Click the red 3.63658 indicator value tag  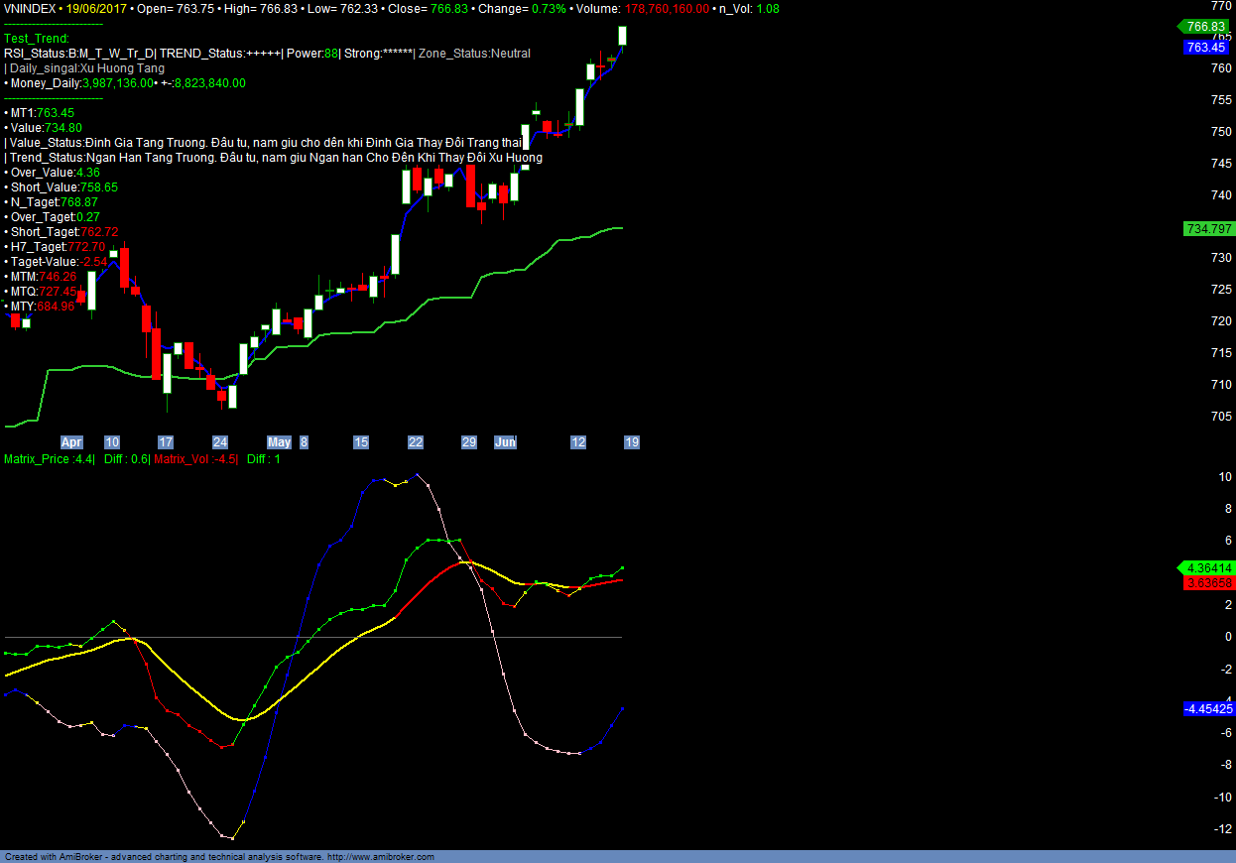(x=1207, y=583)
